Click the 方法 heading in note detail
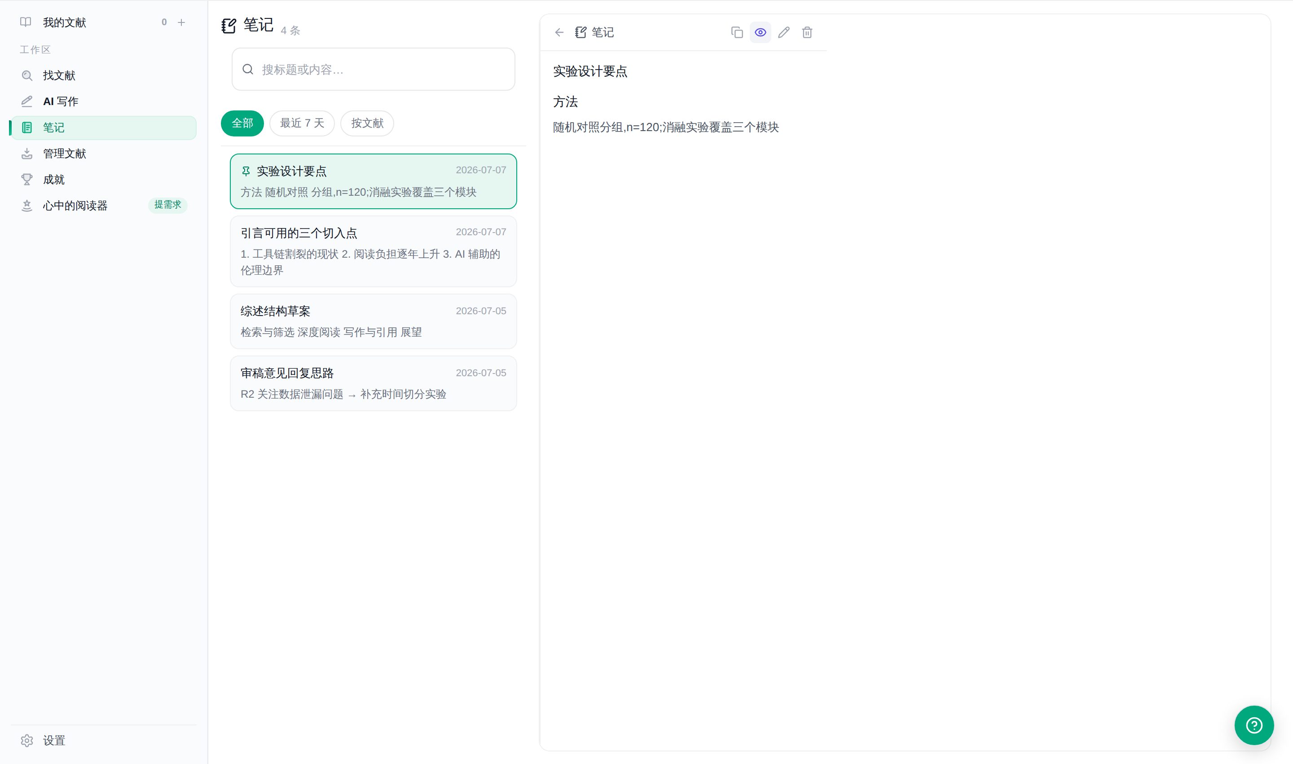Screen dimensions: 1293x764 (565, 102)
